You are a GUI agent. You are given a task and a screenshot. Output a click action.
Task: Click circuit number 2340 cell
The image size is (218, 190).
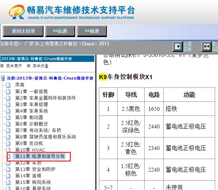tap(154, 148)
